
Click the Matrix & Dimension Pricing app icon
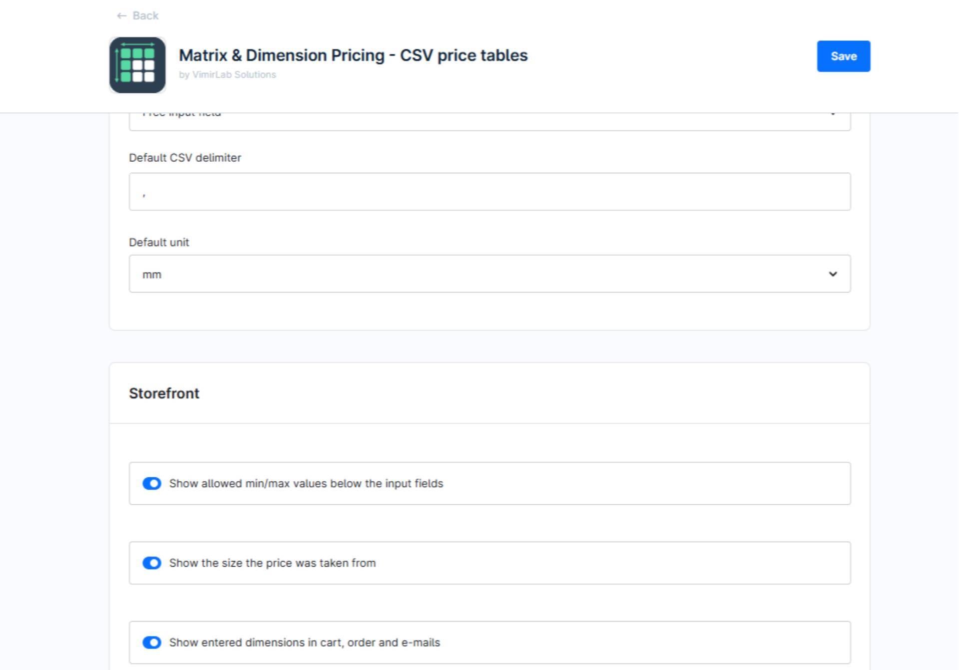tap(137, 65)
